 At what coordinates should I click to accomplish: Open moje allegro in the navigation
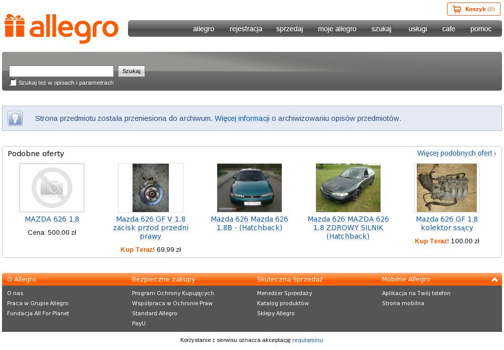[337, 29]
